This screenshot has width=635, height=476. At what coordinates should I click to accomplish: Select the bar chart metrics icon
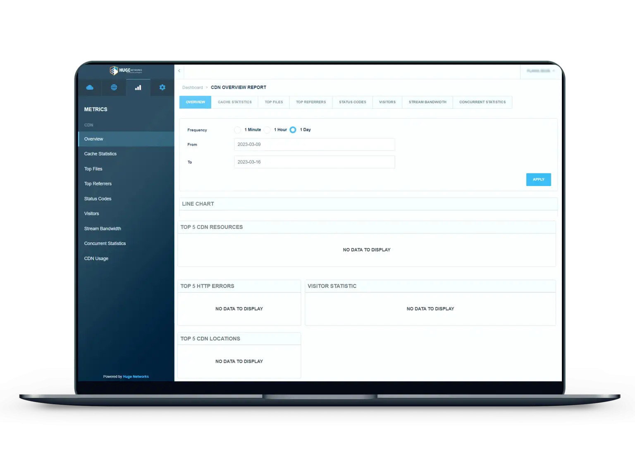point(138,88)
